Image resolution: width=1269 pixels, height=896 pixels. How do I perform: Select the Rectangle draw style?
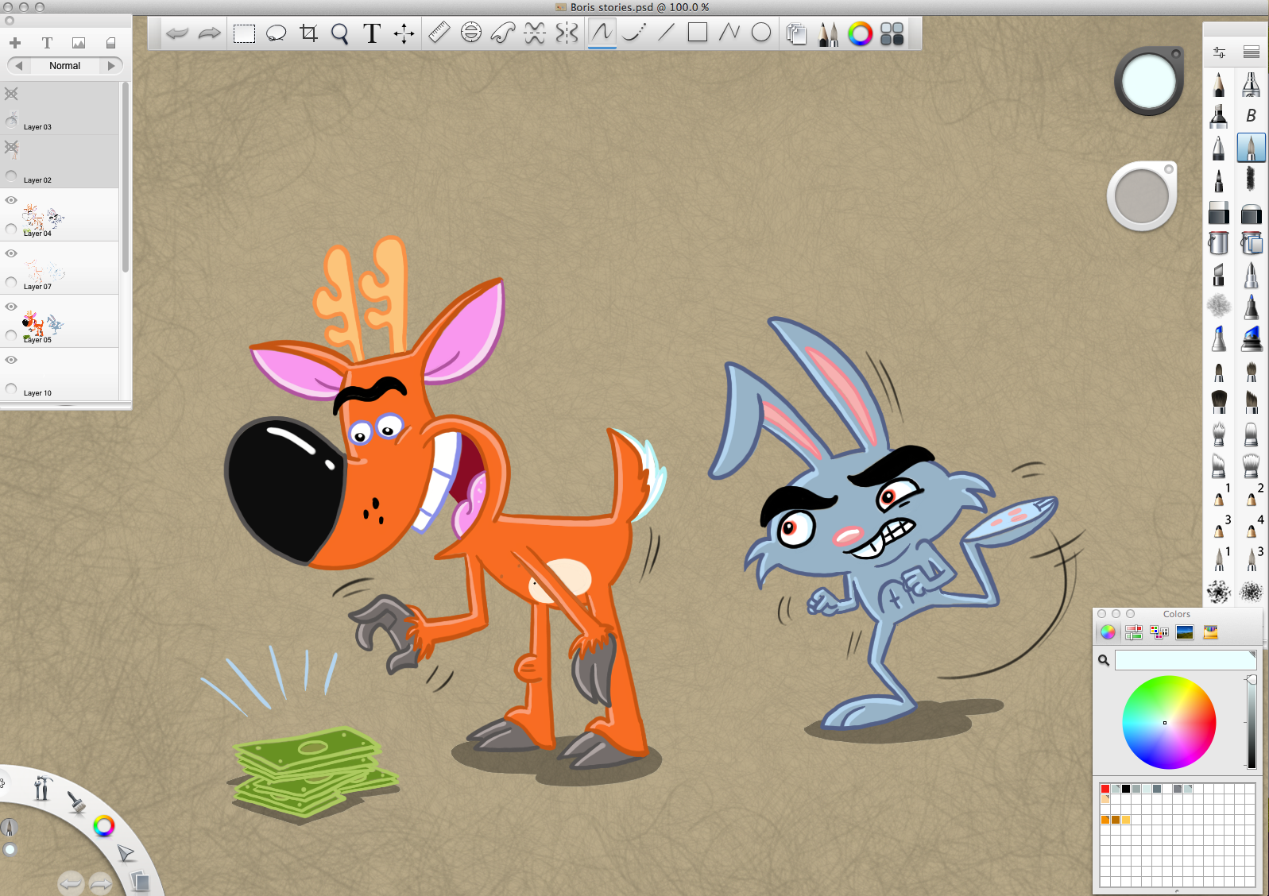pos(698,33)
